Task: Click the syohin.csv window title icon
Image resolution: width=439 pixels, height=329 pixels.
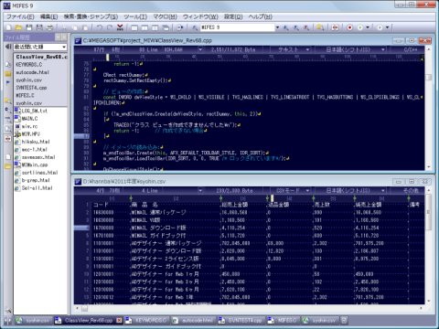Action: tap(79, 181)
